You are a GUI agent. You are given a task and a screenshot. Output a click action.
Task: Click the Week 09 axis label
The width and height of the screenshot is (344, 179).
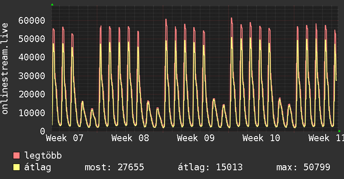click(196, 138)
